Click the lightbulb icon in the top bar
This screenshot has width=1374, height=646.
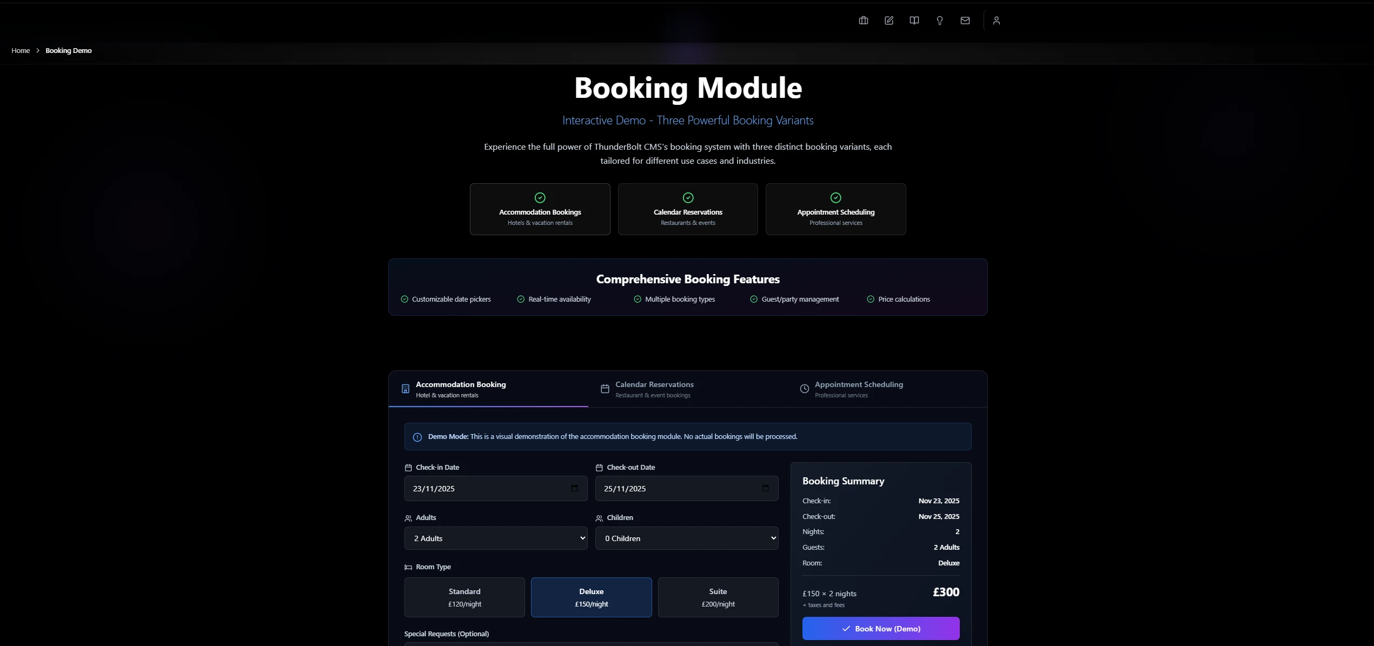[x=939, y=20]
